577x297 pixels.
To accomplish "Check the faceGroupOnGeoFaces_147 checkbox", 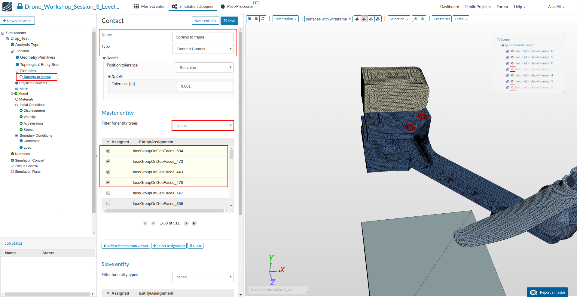I will (108, 193).
